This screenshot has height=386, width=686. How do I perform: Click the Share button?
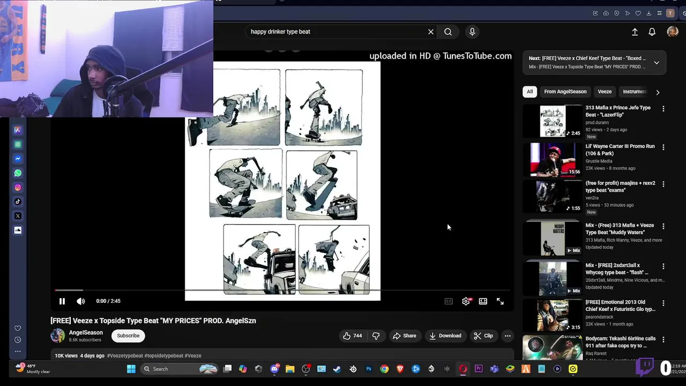405,336
